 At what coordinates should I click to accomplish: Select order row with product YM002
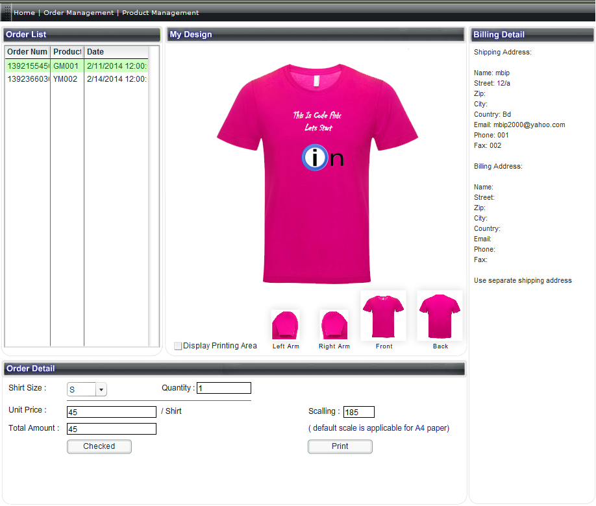pyautogui.click(x=77, y=78)
